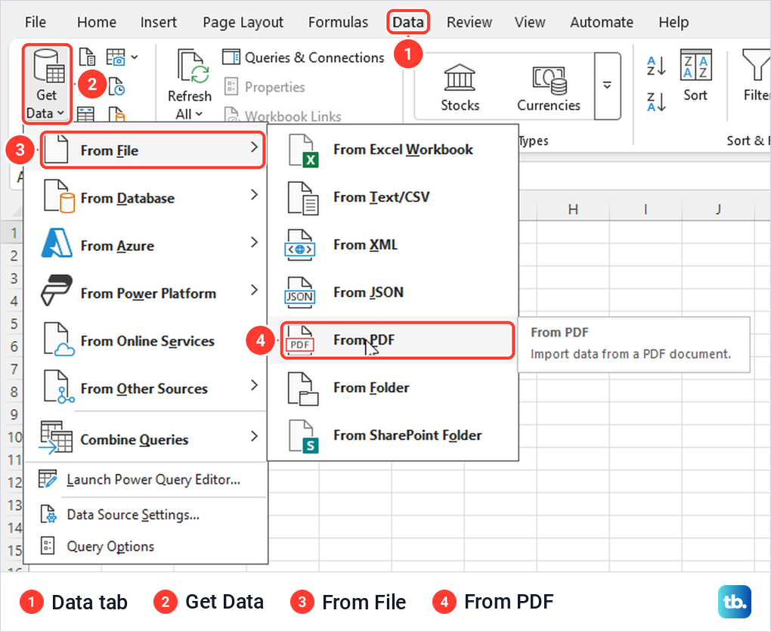Select the Data ribbon tab
Viewport: 771px width, 632px height.
point(408,22)
